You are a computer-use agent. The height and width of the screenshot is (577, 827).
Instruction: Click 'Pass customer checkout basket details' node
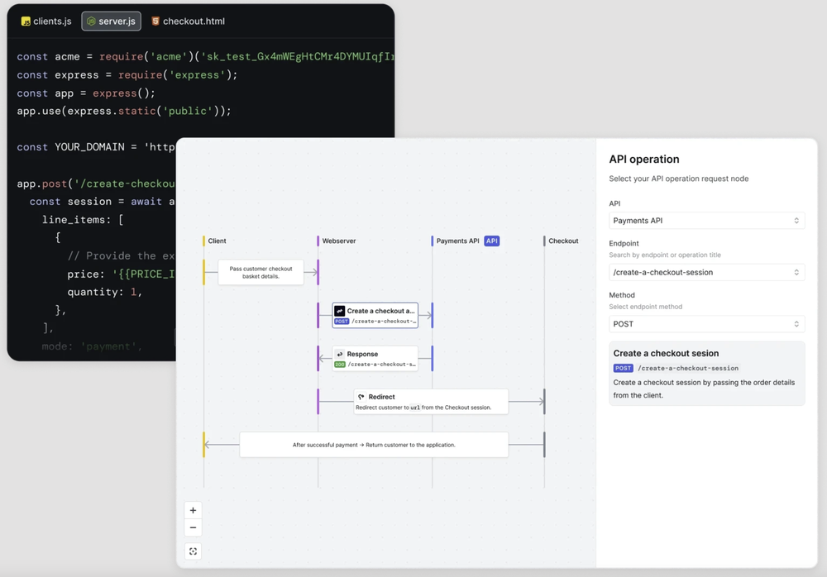261,272
